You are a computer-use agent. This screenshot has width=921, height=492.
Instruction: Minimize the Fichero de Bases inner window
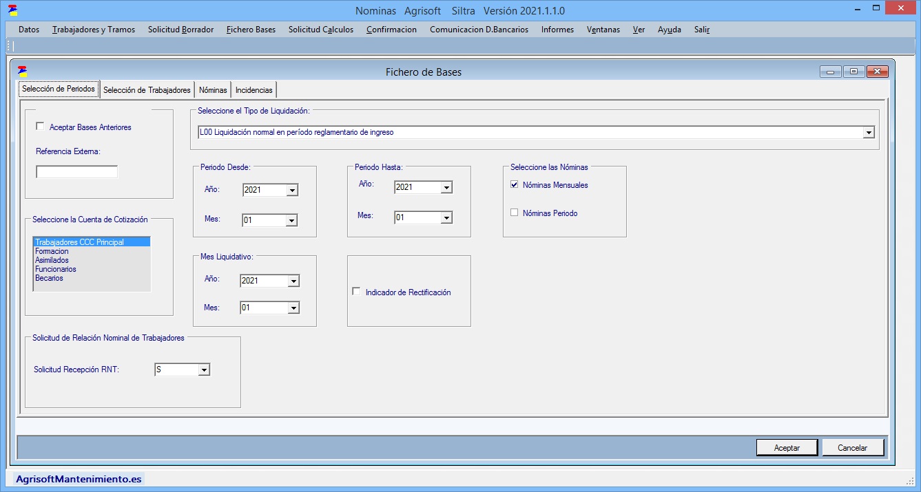(x=830, y=72)
